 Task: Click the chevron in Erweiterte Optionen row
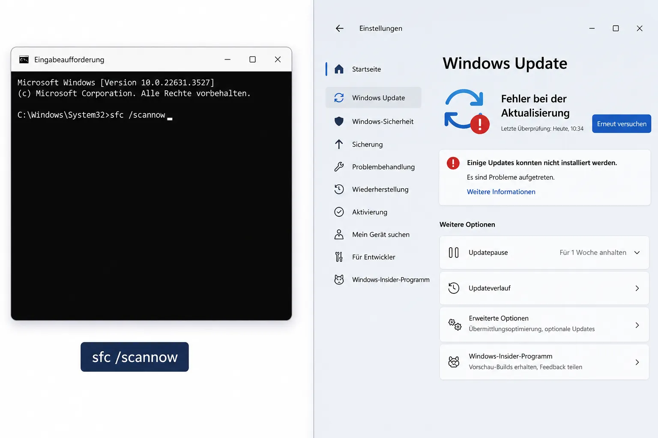pos(637,325)
